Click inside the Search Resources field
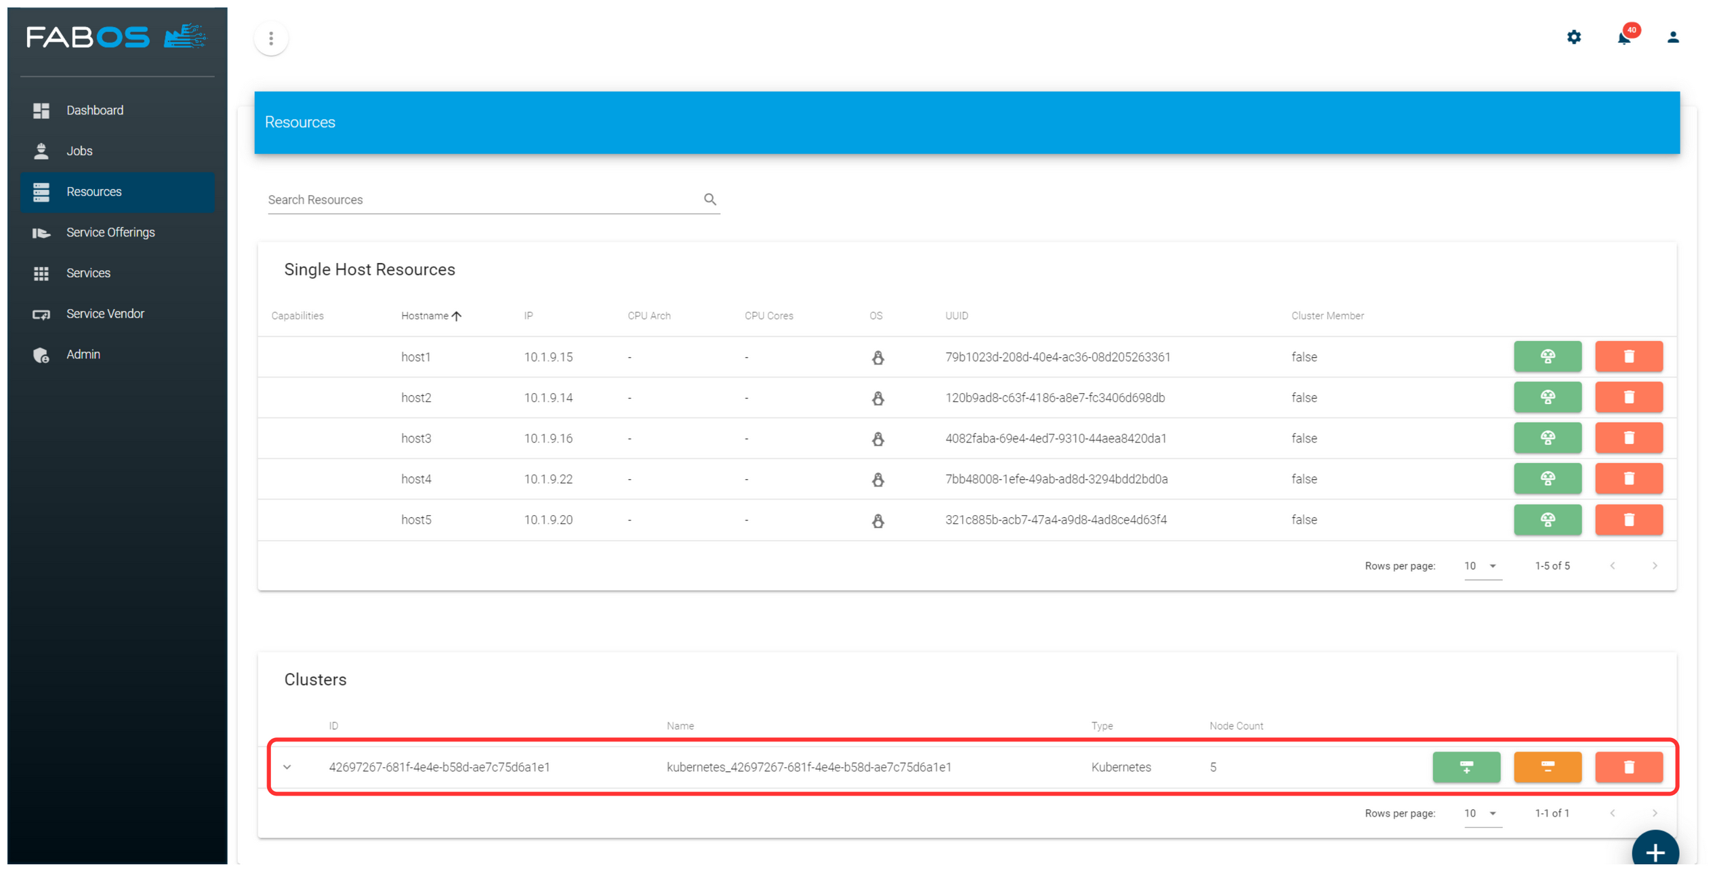1717x873 pixels. coord(474,199)
